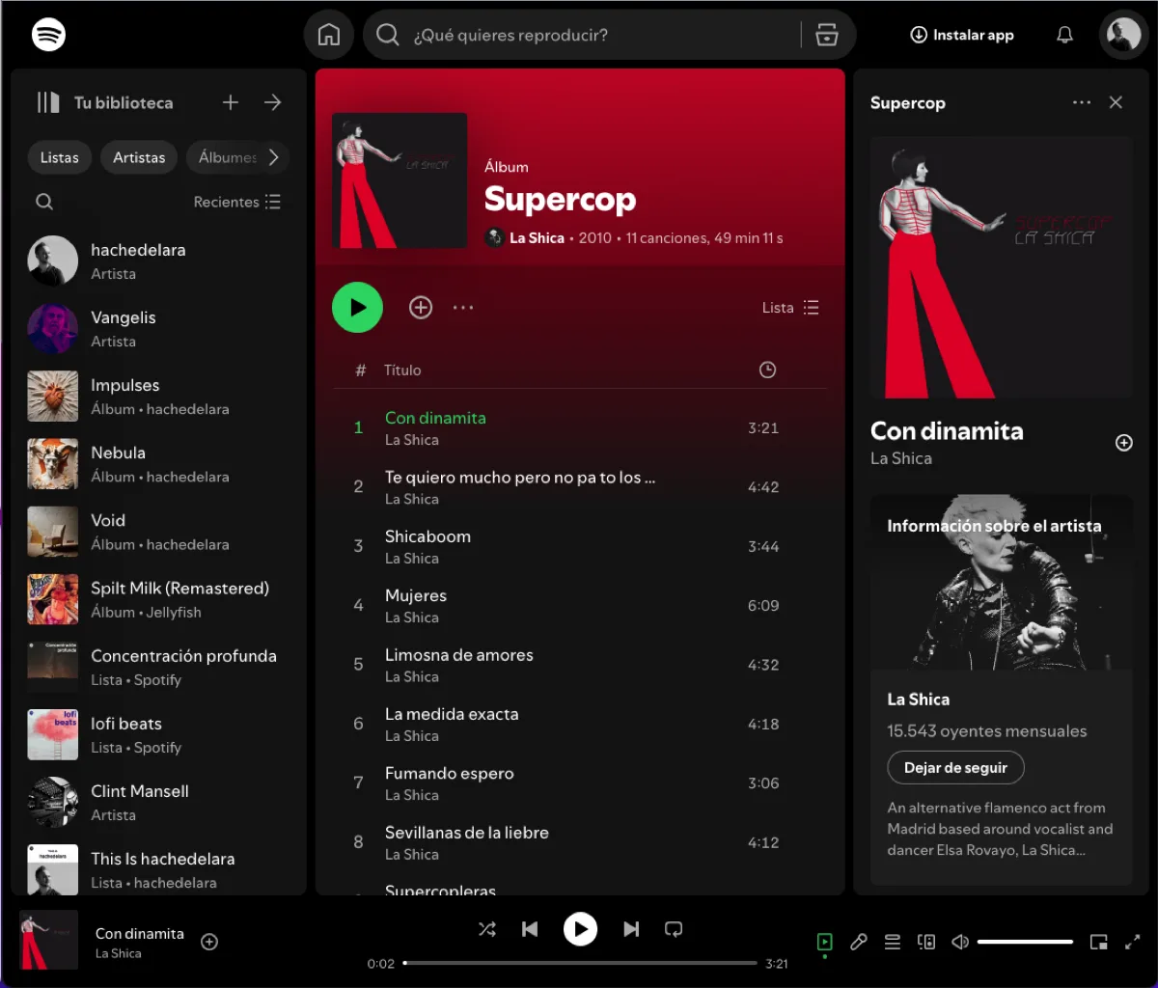Click the Browse icon in search bar

(x=826, y=35)
